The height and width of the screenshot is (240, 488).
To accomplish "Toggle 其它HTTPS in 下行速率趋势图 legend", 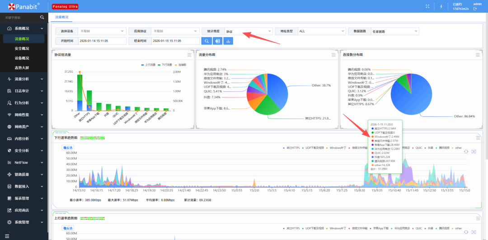I will pos(291,148).
